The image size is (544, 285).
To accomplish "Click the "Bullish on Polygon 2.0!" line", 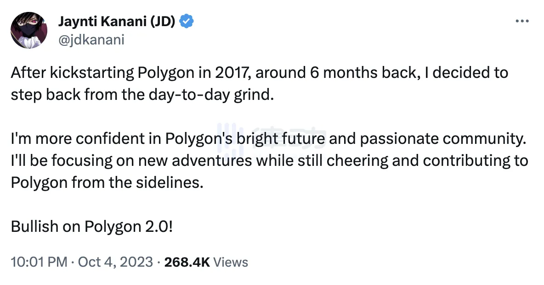I will 92,227.
